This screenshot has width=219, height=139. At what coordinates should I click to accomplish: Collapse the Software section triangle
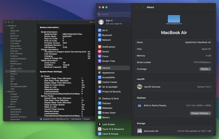click(6, 107)
